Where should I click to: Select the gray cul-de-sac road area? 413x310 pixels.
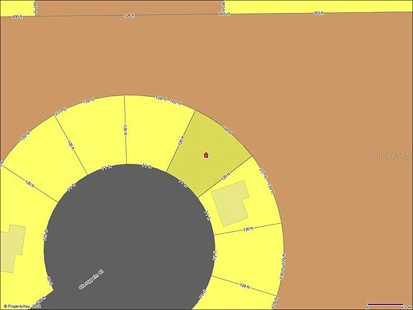click(129, 238)
